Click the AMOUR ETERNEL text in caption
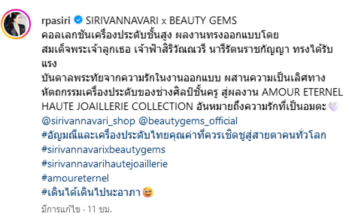Viewport: 364px width, 223px height. pyautogui.click(x=302, y=92)
